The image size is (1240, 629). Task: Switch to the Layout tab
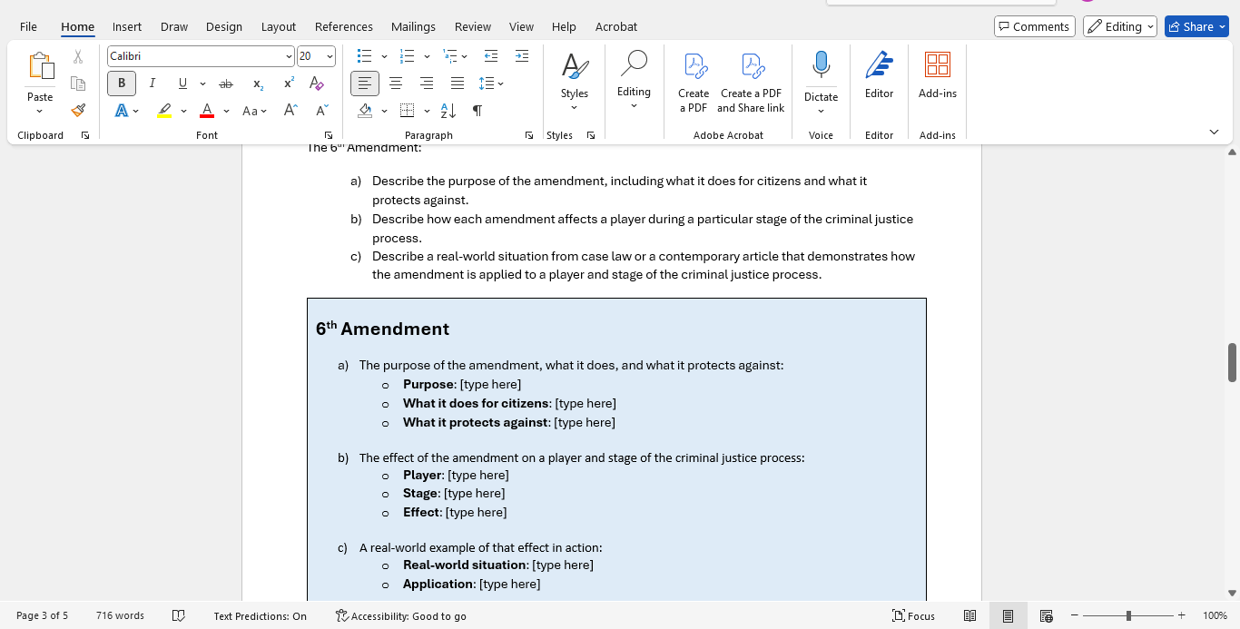[x=279, y=26]
